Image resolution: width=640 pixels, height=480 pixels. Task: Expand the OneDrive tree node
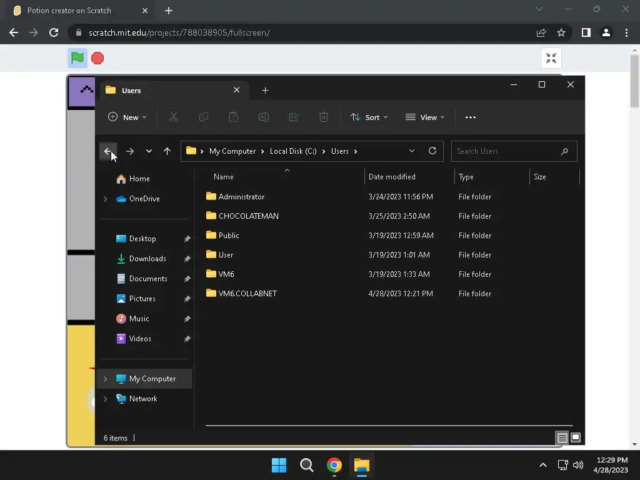click(x=105, y=199)
